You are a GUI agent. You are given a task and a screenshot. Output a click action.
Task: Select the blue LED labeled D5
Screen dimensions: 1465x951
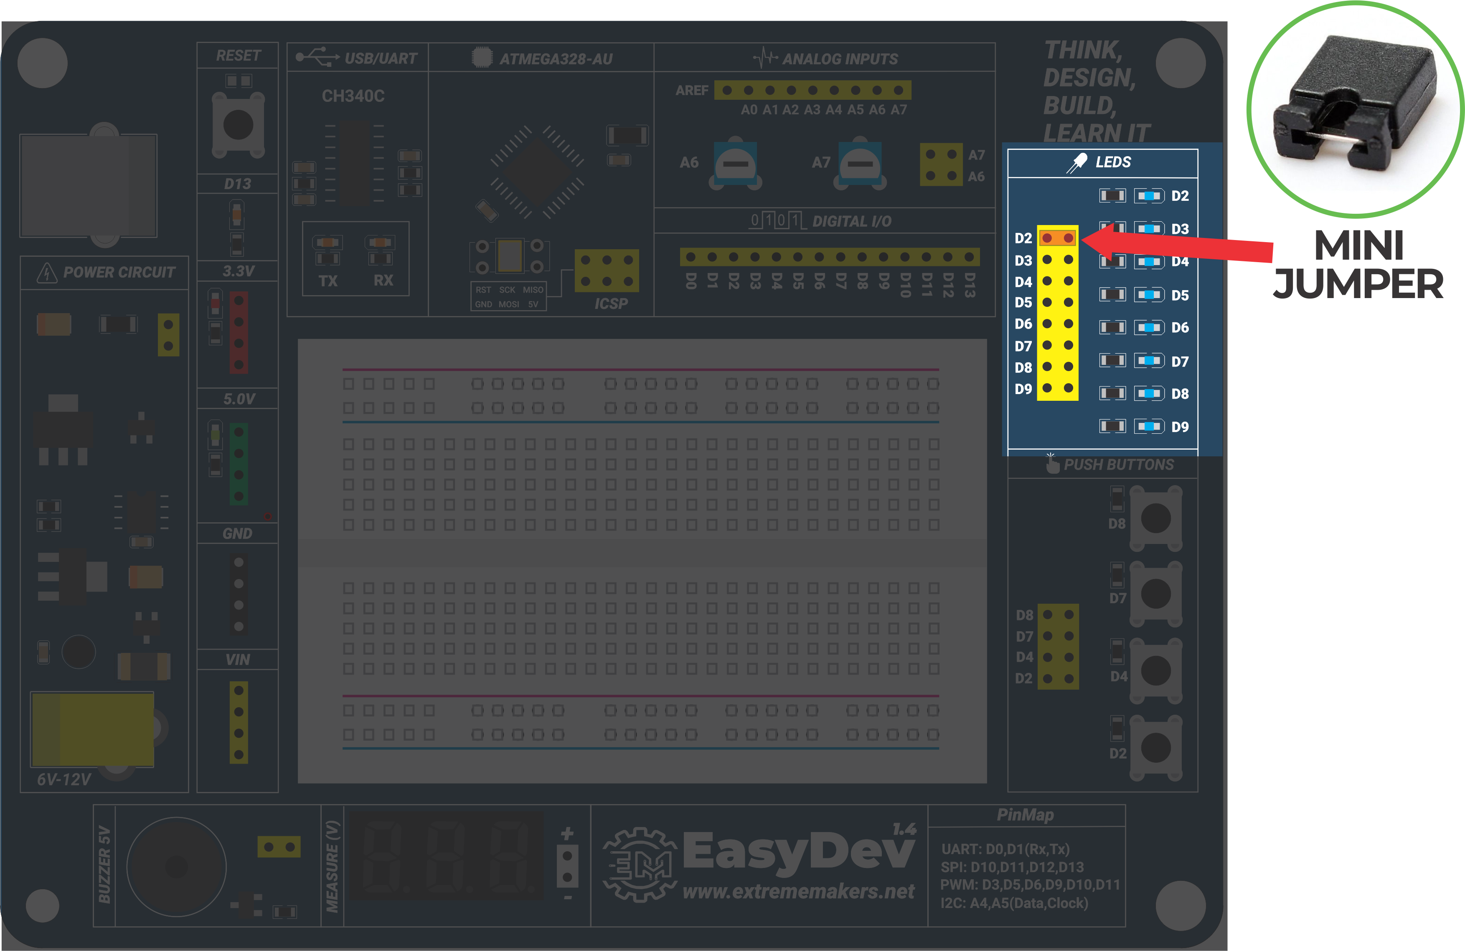click(1149, 295)
